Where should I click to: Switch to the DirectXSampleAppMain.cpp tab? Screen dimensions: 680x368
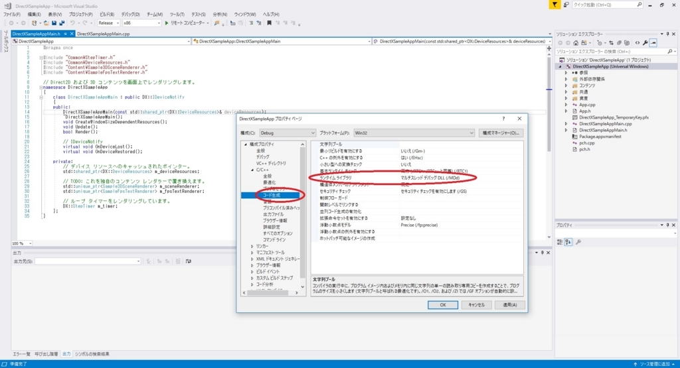click(x=103, y=34)
